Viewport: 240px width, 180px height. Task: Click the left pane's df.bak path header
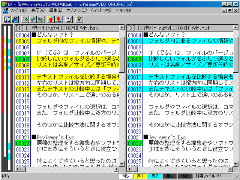67,28
